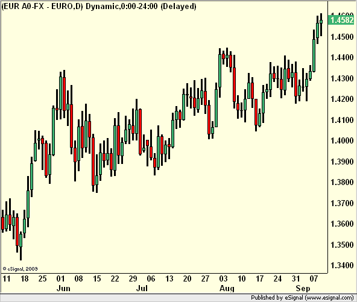357x302 pixels.
Task: Click date label 20 on time axis
Action: point(187,278)
